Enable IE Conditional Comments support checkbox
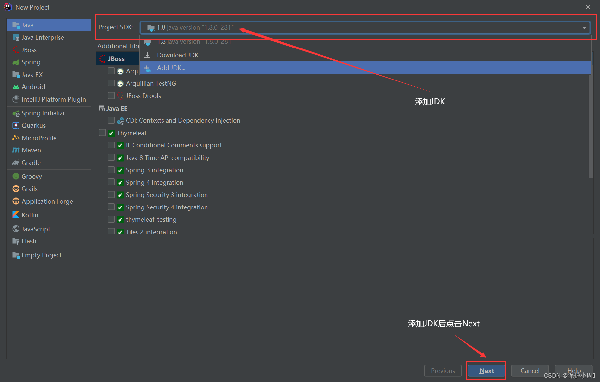The height and width of the screenshot is (382, 600). [x=111, y=145]
